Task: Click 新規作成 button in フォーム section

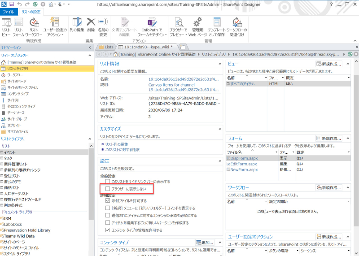Action: pos(329,138)
